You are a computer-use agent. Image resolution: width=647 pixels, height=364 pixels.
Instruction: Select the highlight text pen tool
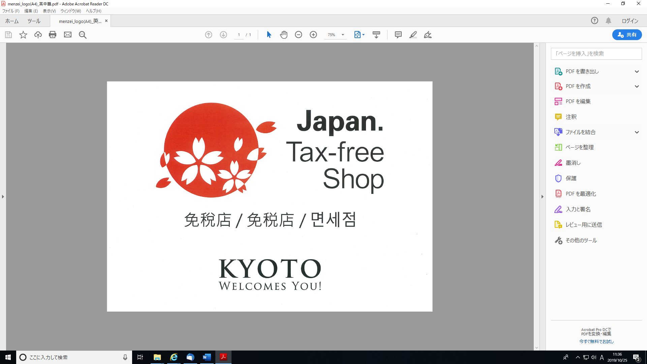(413, 35)
